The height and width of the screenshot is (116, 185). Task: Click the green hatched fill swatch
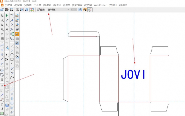(x=2, y=113)
